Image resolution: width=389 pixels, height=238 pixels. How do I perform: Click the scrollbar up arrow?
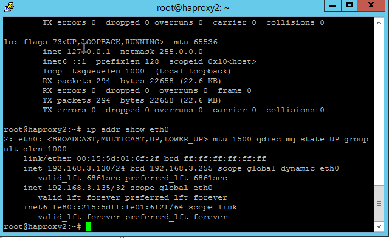pos(379,23)
